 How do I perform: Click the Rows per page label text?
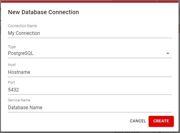[x=127, y=132]
